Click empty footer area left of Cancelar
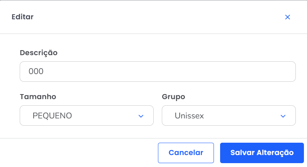 tap(77, 153)
